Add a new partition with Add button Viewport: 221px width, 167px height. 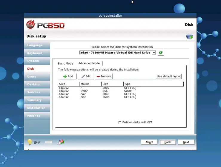[x=68, y=76]
